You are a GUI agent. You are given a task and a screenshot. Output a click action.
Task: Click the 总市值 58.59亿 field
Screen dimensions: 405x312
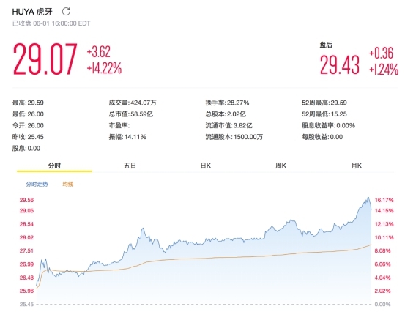point(131,114)
